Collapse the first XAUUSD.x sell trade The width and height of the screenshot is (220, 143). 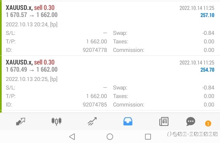tap(30, 8)
